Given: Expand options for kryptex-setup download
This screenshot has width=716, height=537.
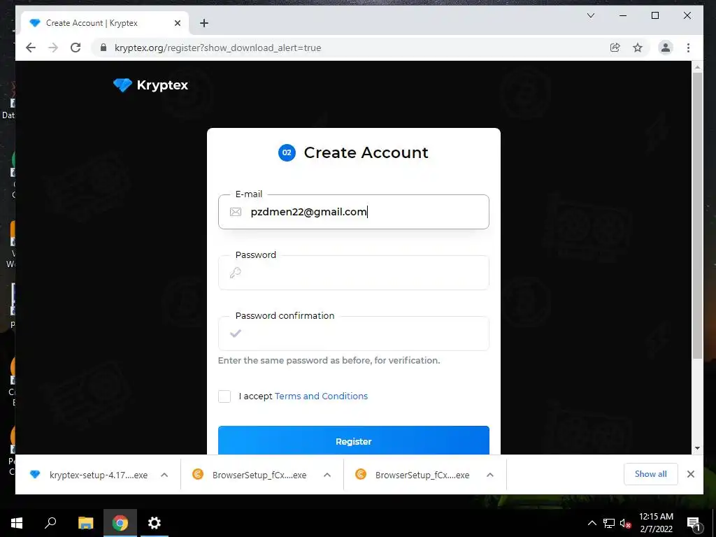Looking at the screenshot, I should point(164,475).
